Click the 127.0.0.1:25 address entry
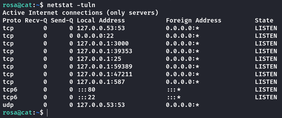Image resolution: width=282 pixels, height=118 pixels. (99, 59)
